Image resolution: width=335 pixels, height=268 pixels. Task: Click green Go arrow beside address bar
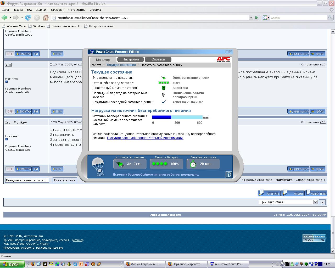tap(257, 18)
